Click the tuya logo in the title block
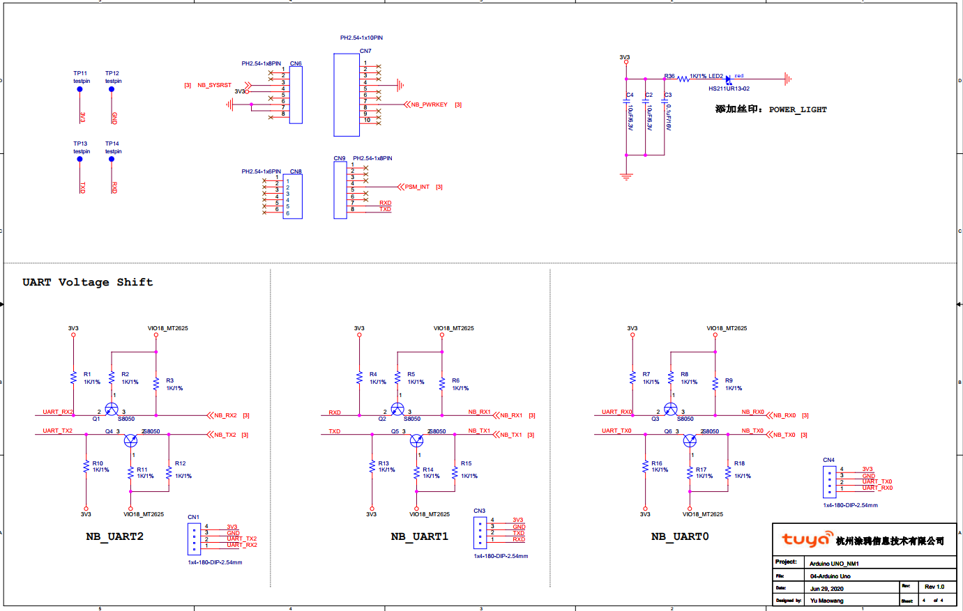The height and width of the screenshot is (611, 963). [807, 540]
